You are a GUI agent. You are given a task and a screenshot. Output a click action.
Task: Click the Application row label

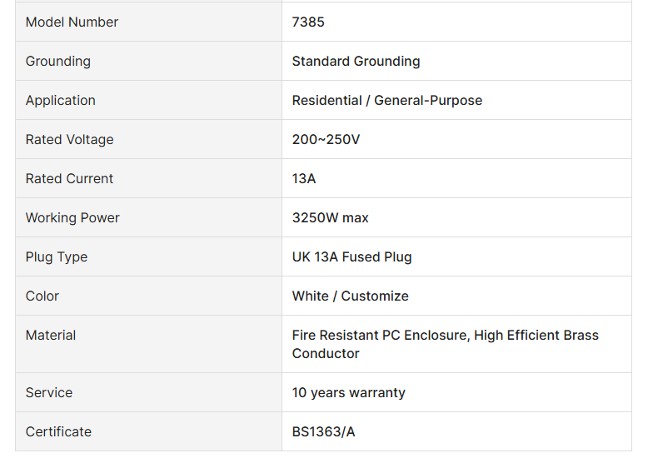point(61,101)
